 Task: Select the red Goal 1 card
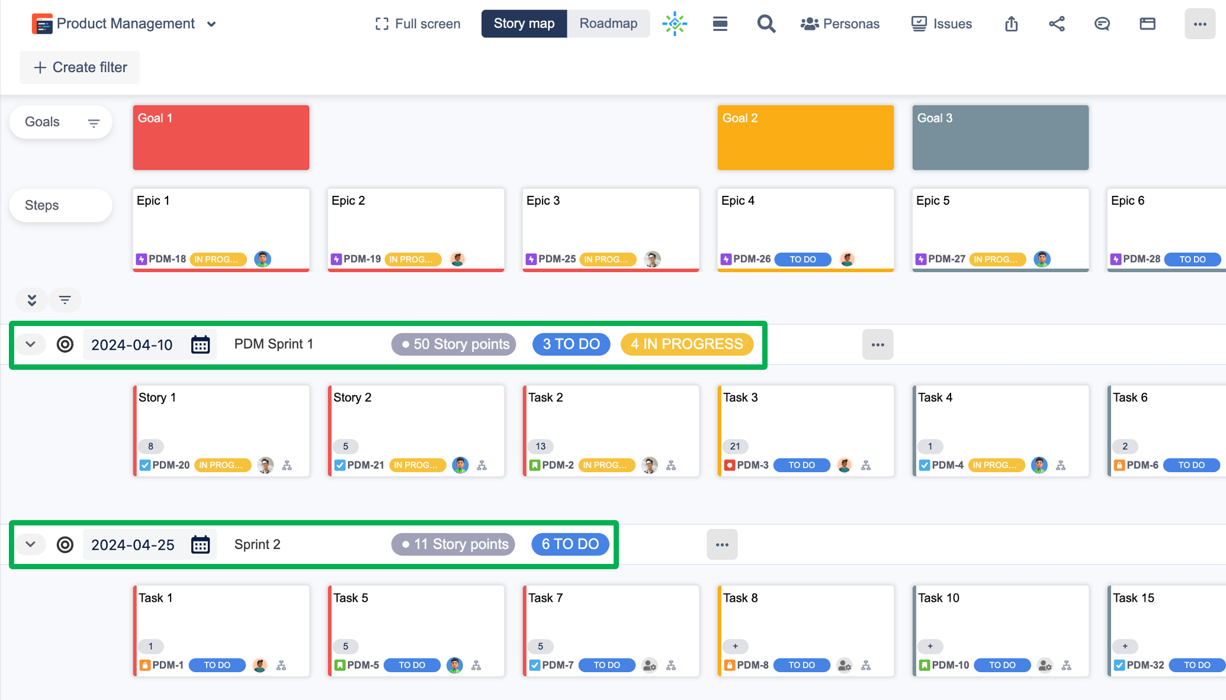click(x=221, y=137)
